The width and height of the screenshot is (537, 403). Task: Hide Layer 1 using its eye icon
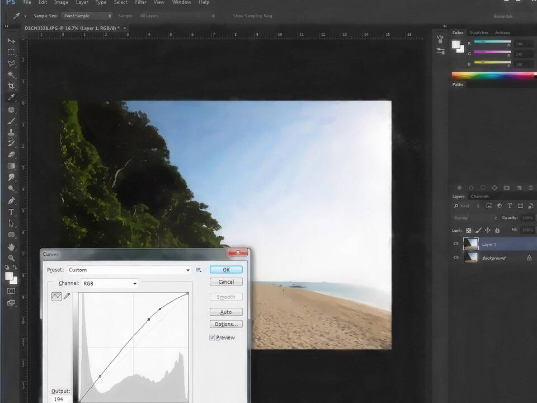pos(456,244)
